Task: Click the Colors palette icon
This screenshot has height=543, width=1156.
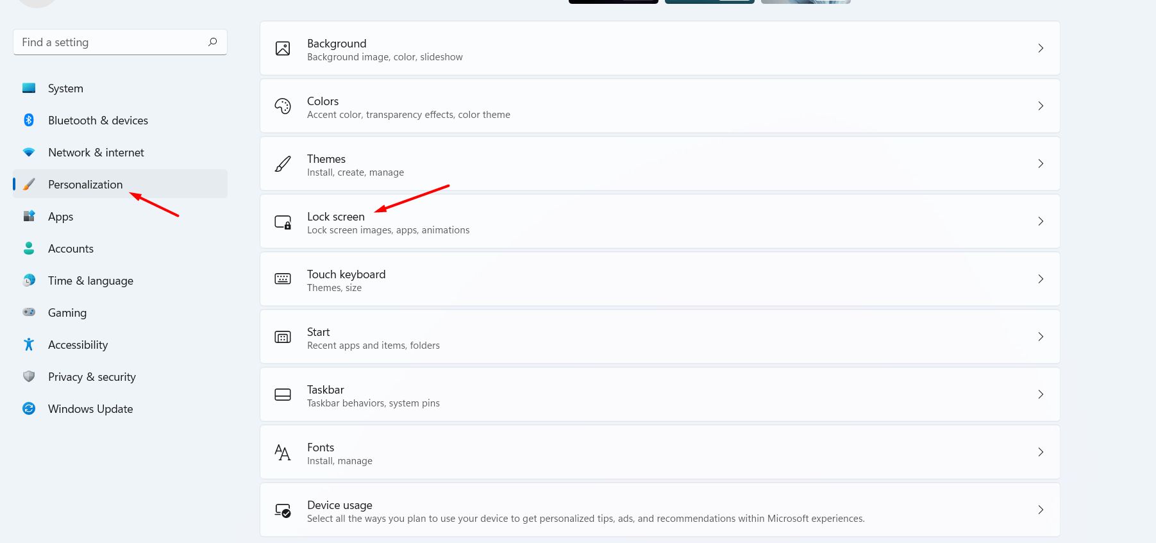Action: (x=283, y=106)
